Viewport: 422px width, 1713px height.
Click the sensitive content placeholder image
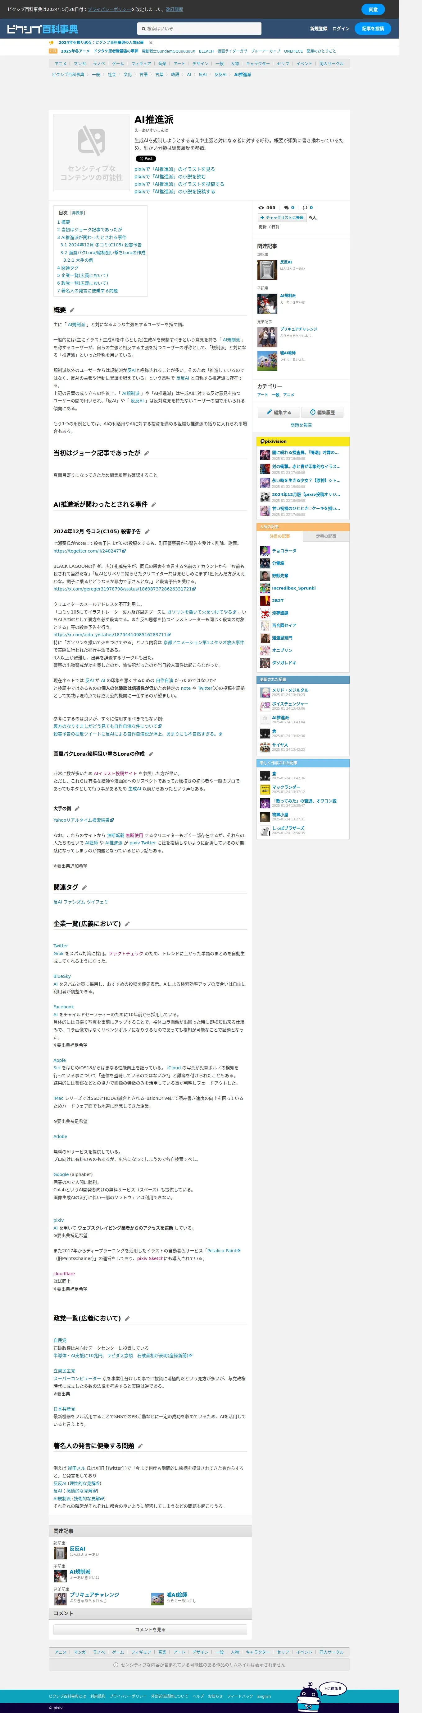coord(92,153)
